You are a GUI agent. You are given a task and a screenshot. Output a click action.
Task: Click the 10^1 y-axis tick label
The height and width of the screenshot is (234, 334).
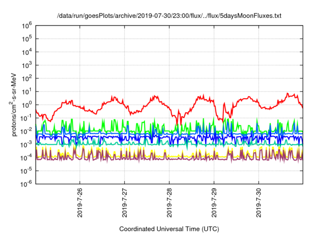(x=27, y=92)
